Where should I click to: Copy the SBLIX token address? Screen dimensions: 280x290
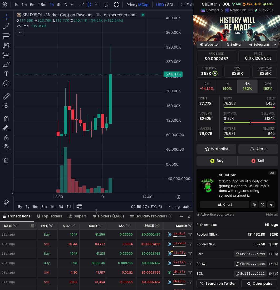coord(250,264)
